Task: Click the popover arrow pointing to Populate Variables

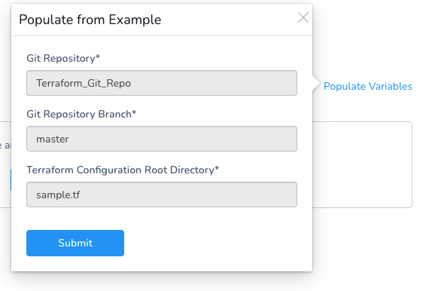Action: coord(317,83)
